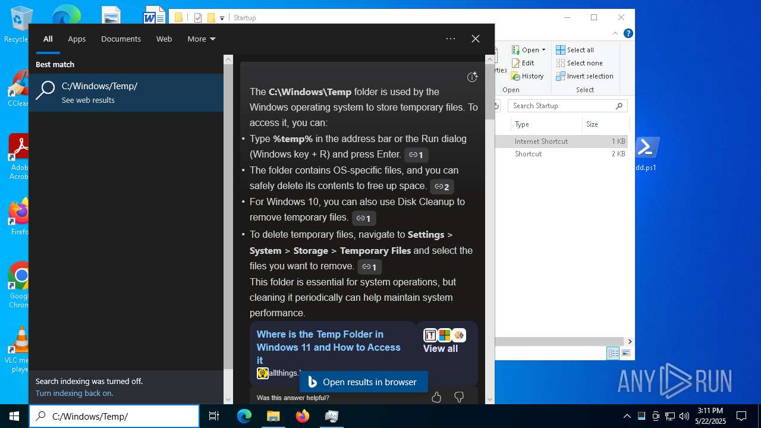Image resolution: width=761 pixels, height=428 pixels.
Task: Click Open results in browser button
Action: (363, 382)
